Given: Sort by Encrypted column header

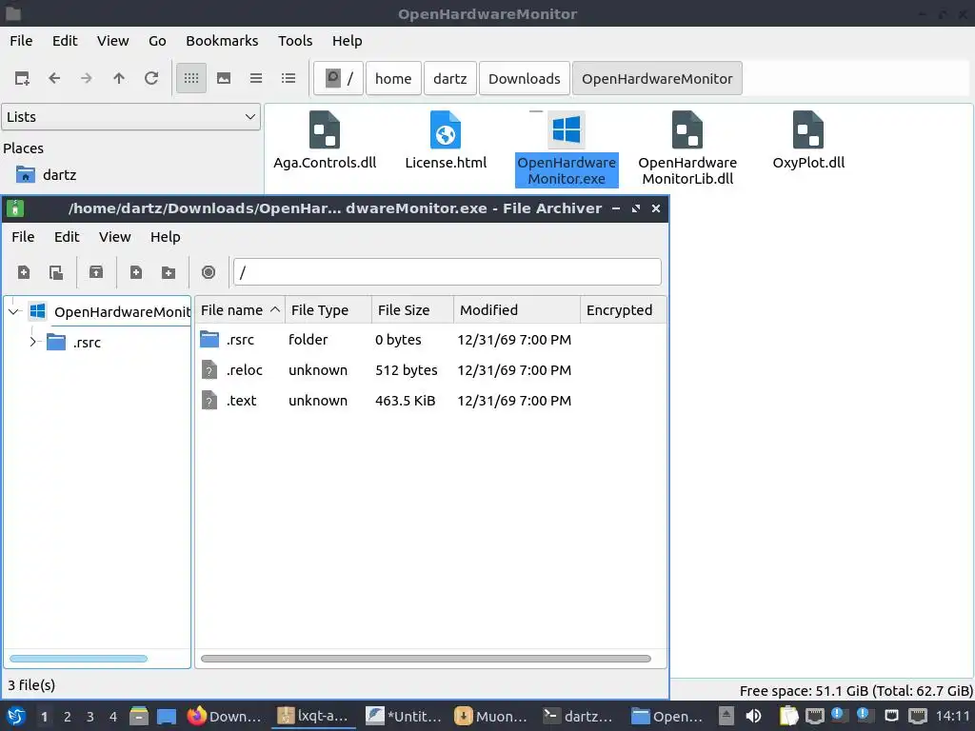Looking at the screenshot, I should point(623,310).
